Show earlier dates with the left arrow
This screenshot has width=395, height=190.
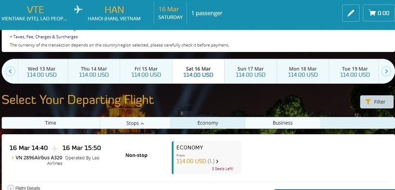(x=10, y=72)
